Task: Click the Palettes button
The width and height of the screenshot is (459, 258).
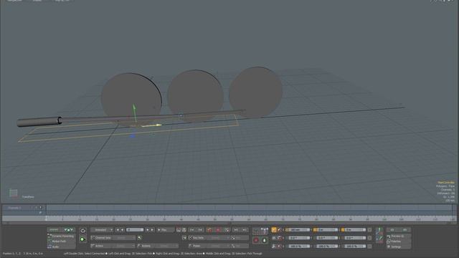Action: coord(399,242)
